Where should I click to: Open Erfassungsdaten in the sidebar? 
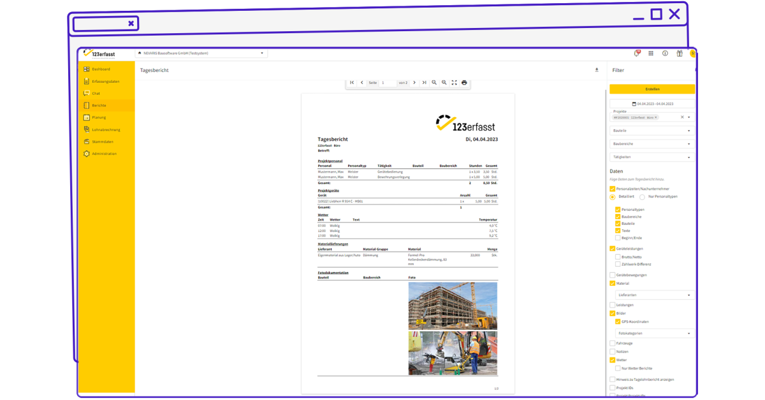click(106, 81)
